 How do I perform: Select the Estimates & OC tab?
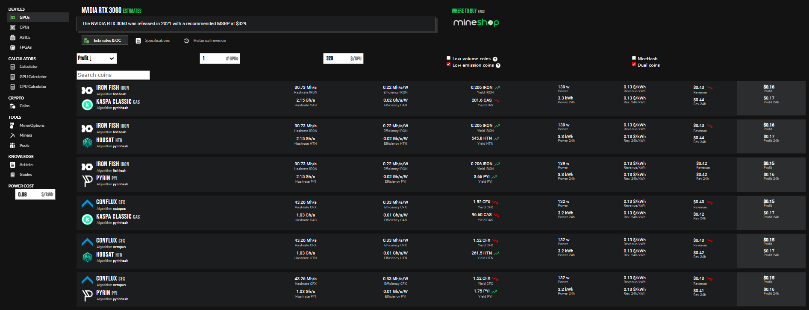(x=105, y=41)
